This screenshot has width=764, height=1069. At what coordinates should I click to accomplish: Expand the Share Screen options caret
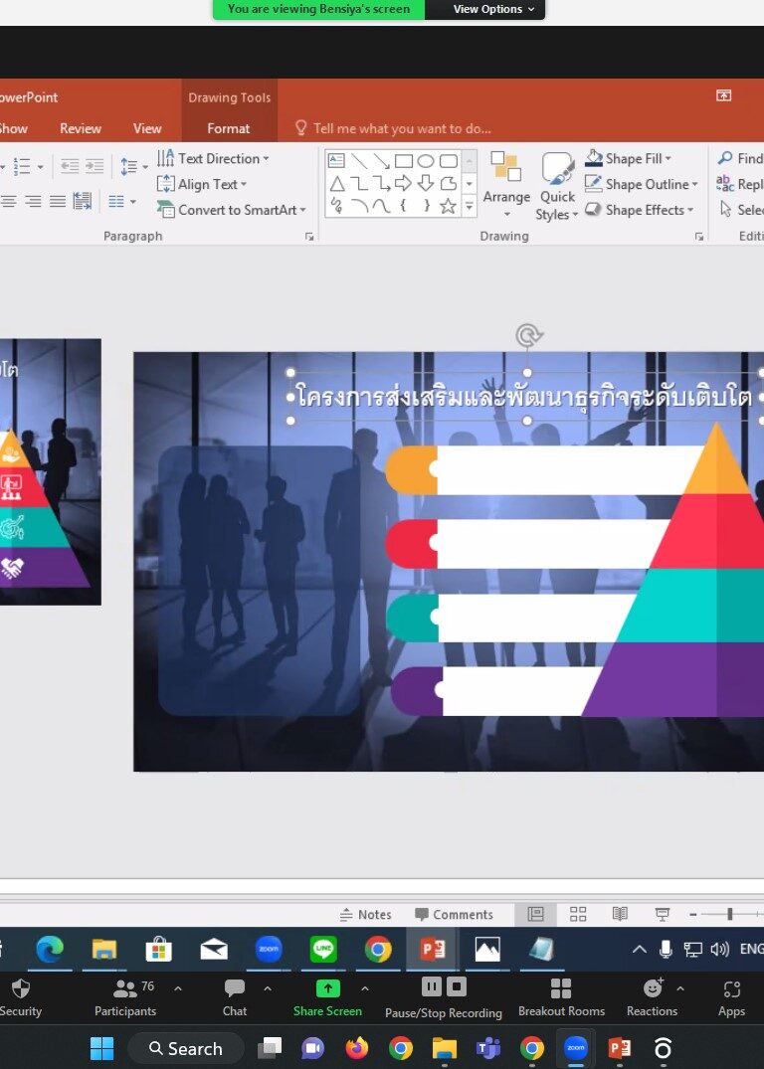click(x=365, y=988)
